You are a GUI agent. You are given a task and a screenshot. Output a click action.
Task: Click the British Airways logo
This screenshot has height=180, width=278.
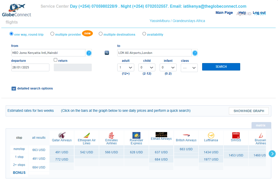[186, 135]
